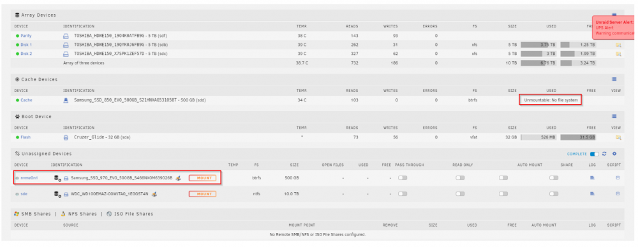
Task: Enable Auto Mount for nvme0n1
Action: [503, 178]
